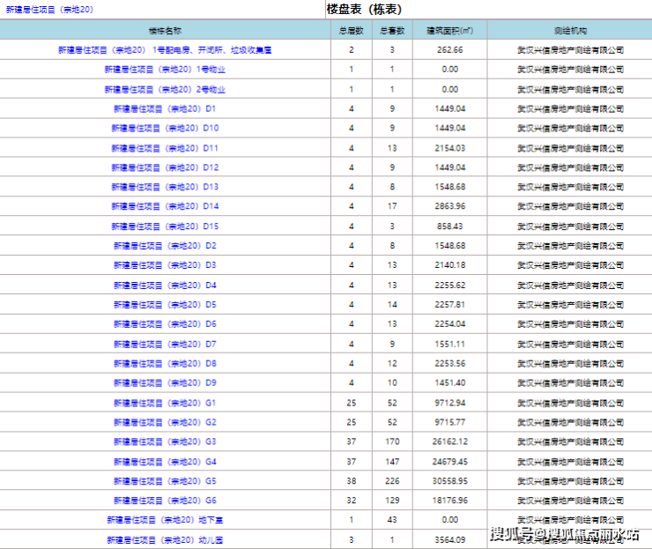The image size is (652, 549).
Task: Open the D13 building link
Action: 165,187
